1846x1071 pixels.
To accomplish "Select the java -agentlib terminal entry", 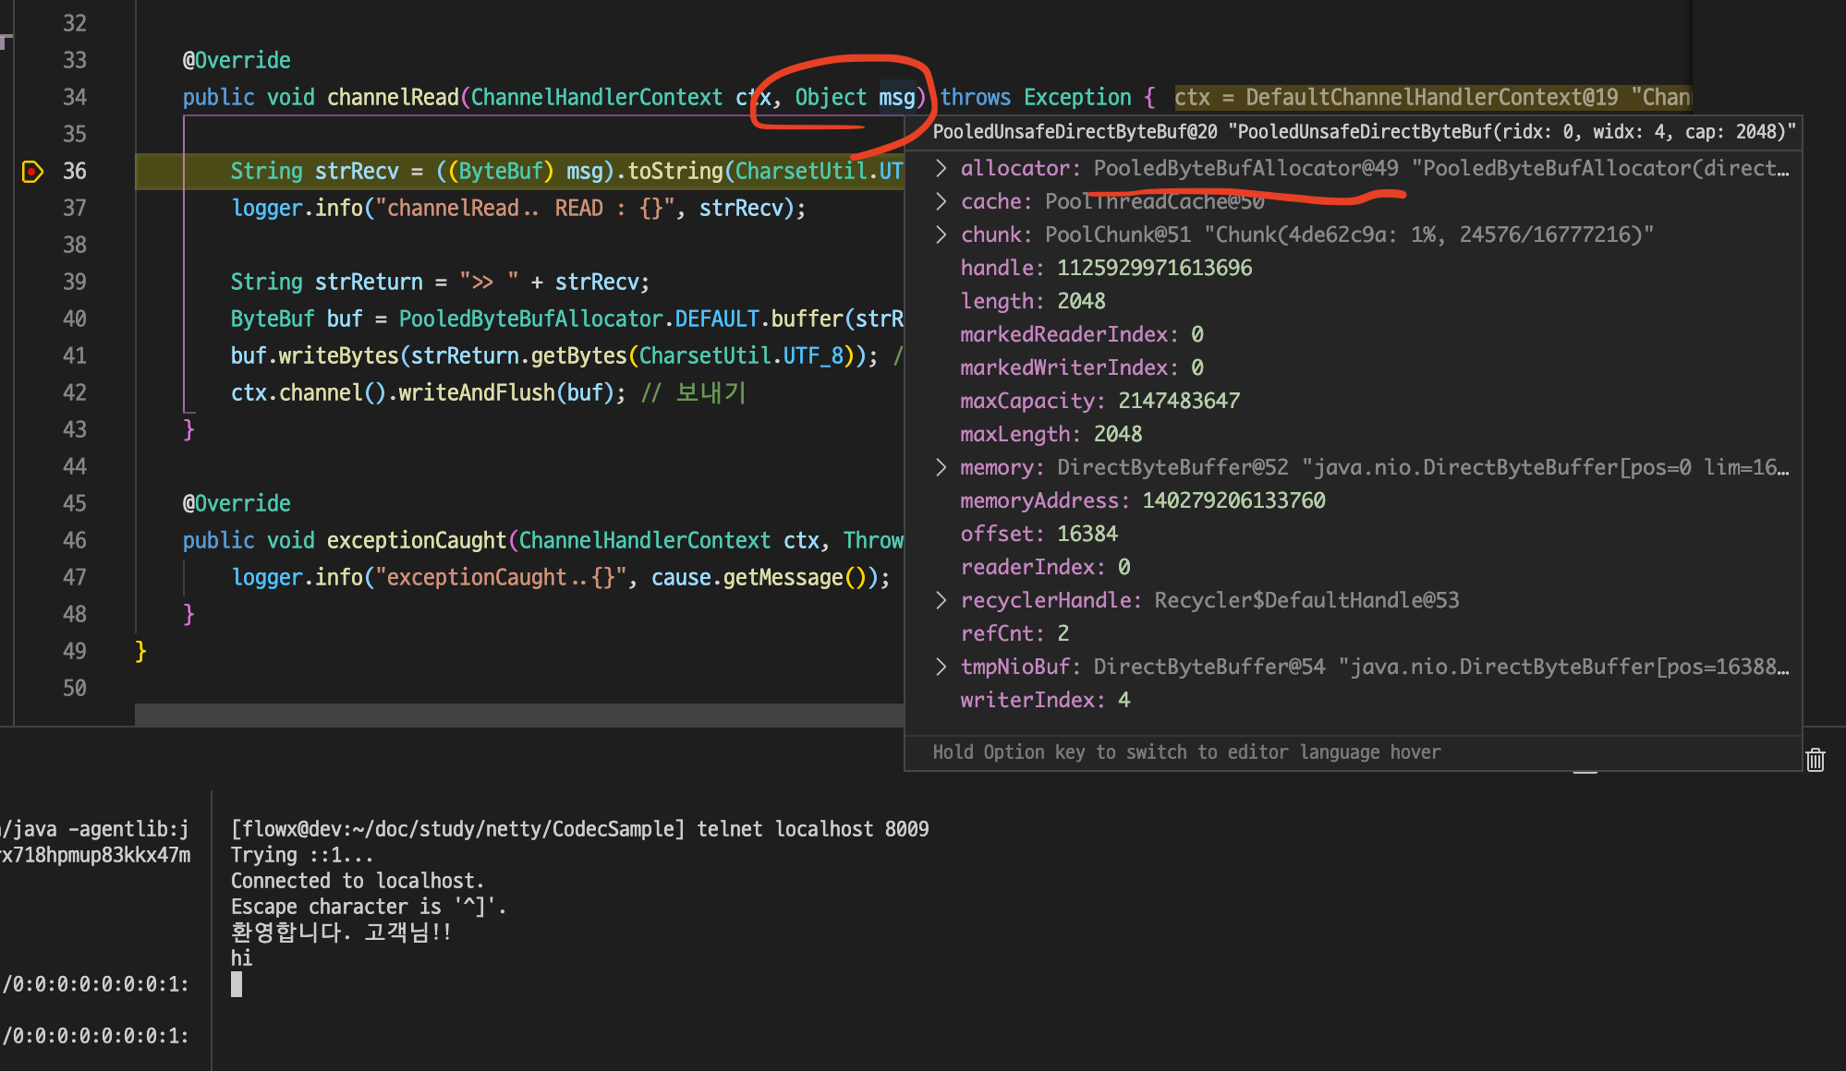I will (x=96, y=830).
